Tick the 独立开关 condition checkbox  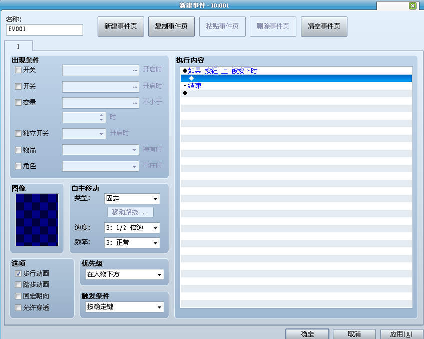pos(18,133)
